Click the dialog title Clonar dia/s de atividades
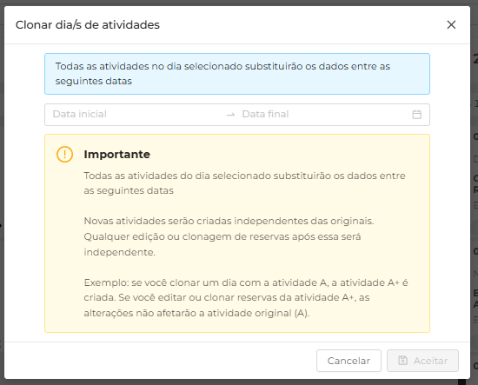The height and width of the screenshot is (385, 478). [x=88, y=25]
